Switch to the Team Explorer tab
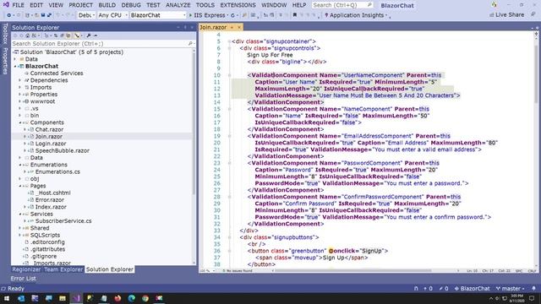 pyautogui.click(x=63, y=269)
